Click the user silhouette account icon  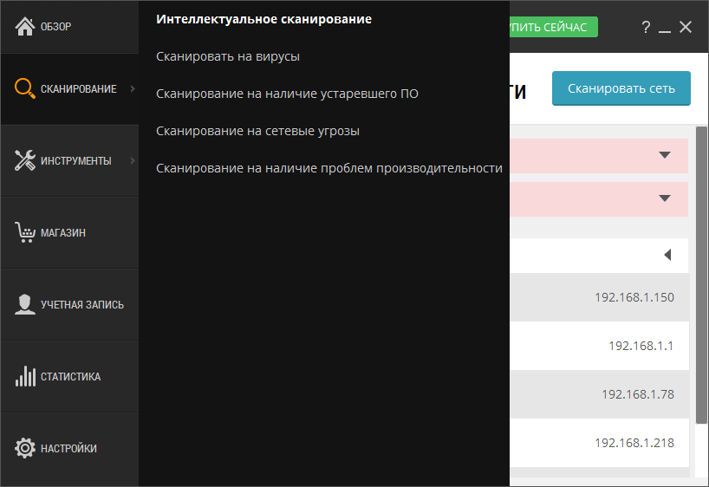tap(25, 304)
